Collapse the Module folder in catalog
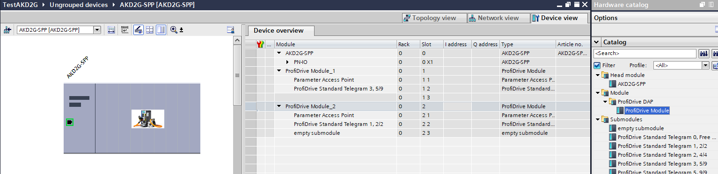This screenshot has height=174, width=718. tap(598, 93)
